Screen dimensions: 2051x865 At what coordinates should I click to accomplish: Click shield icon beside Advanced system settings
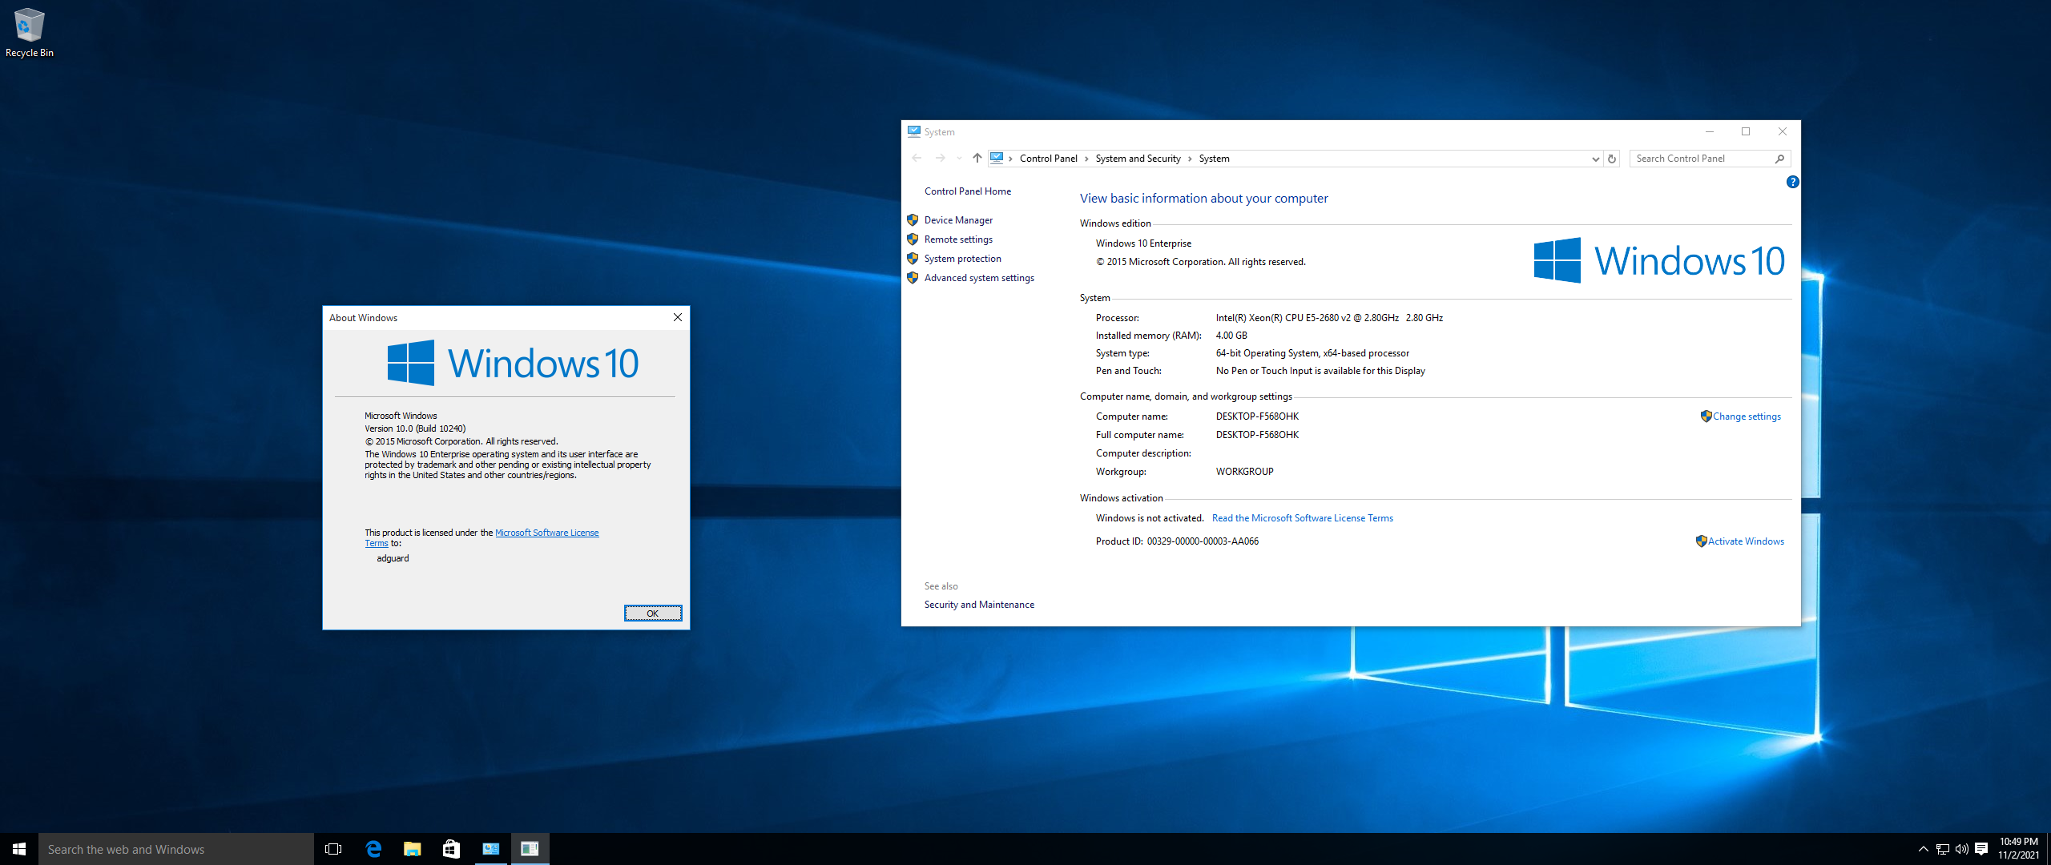click(x=913, y=278)
